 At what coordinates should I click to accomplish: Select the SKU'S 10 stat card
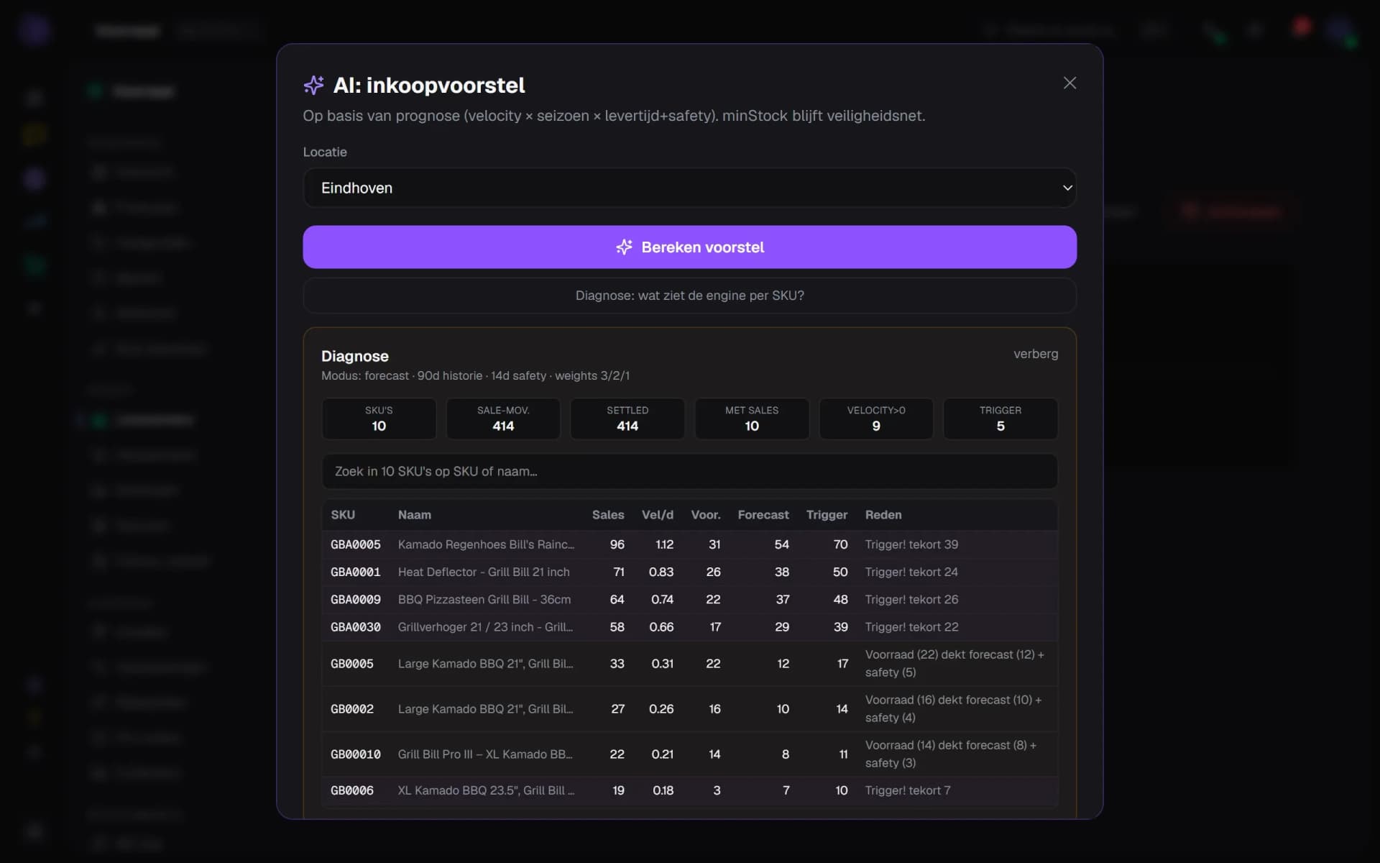click(x=379, y=419)
